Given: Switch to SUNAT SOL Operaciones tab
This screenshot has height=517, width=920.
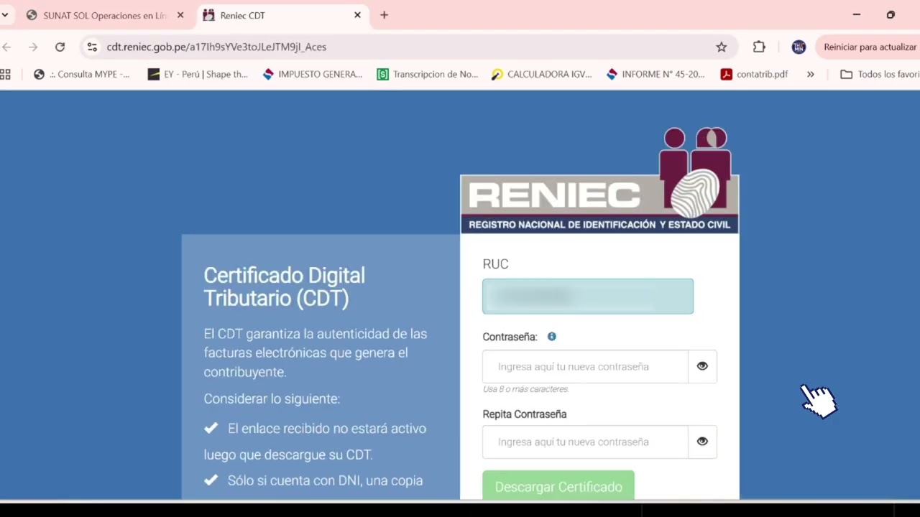Looking at the screenshot, I should coord(104,15).
